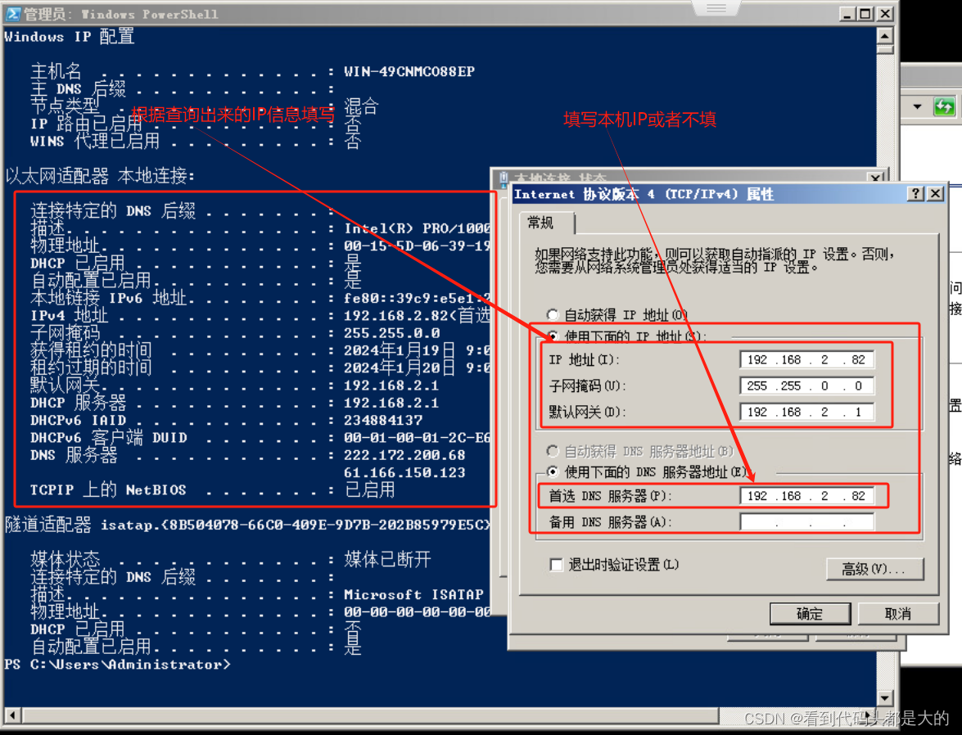962x735 pixels.
Task: Click subnet mask 255.255.0.0 in PowerShell
Action: pyautogui.click(x=392, y=333)
